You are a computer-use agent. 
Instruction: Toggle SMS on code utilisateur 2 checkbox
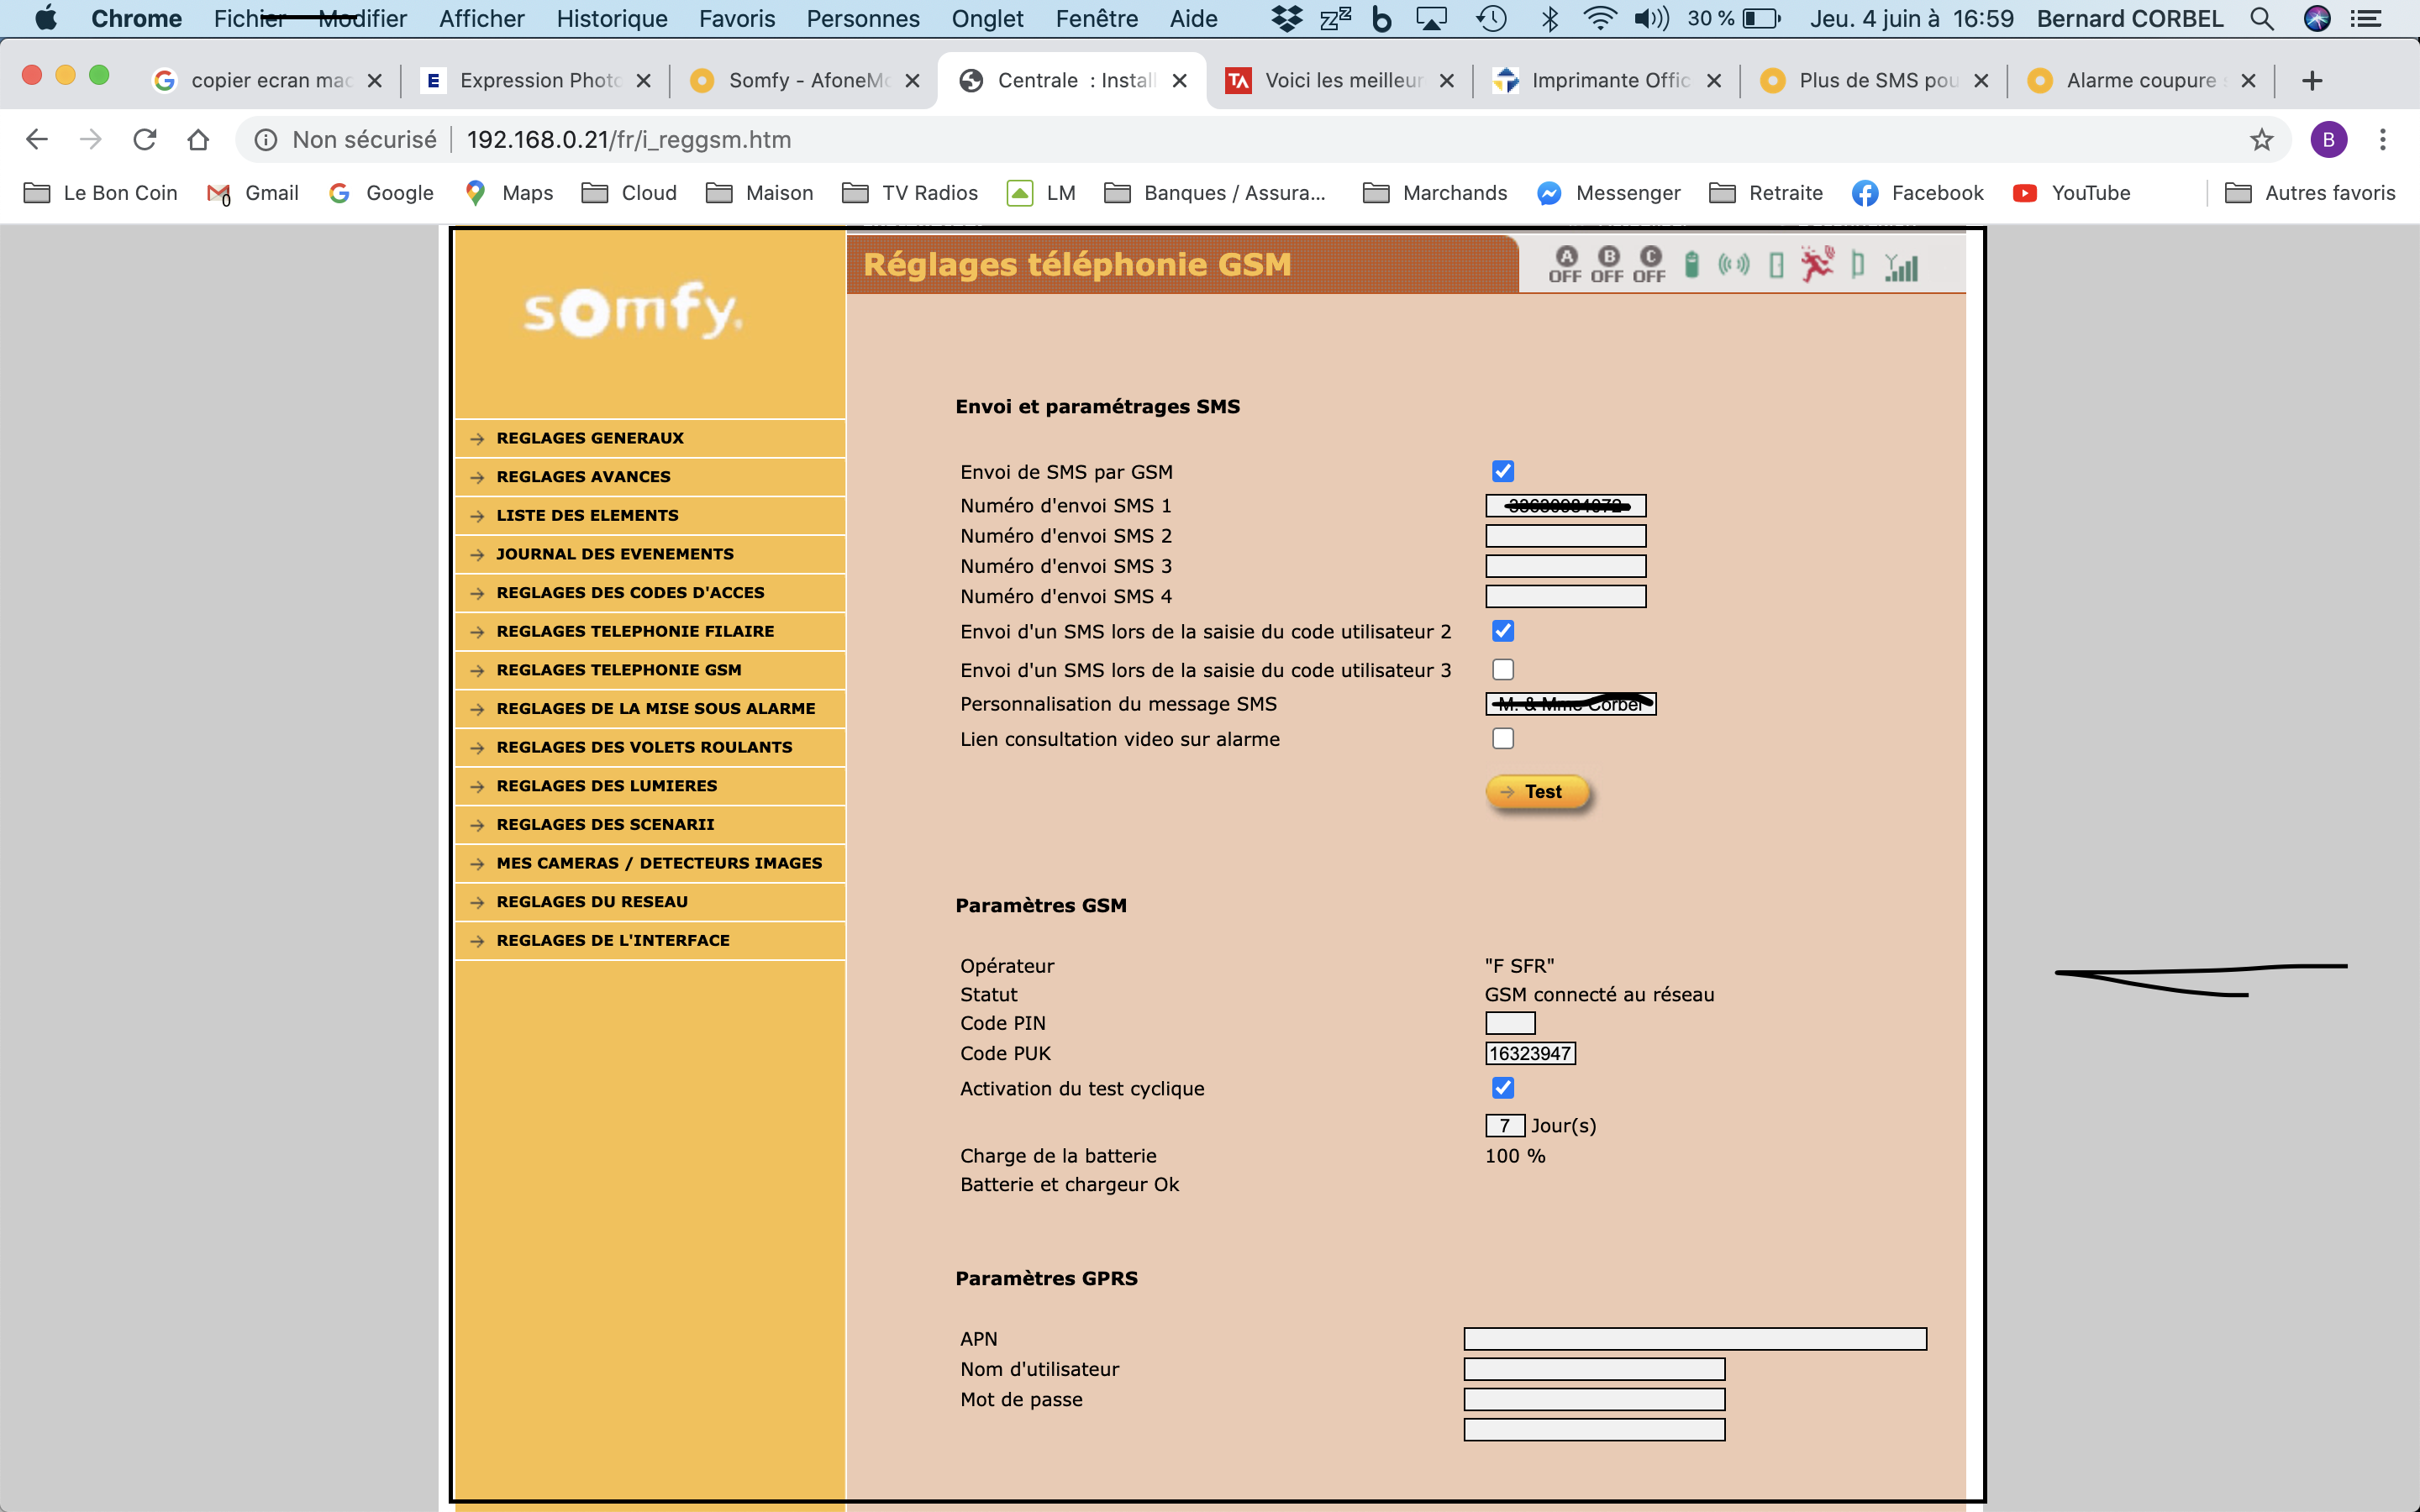[x=1502, y=631]
